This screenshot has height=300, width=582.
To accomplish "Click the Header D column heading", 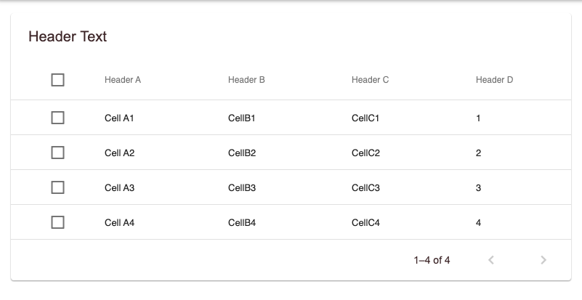I will 494,80.
